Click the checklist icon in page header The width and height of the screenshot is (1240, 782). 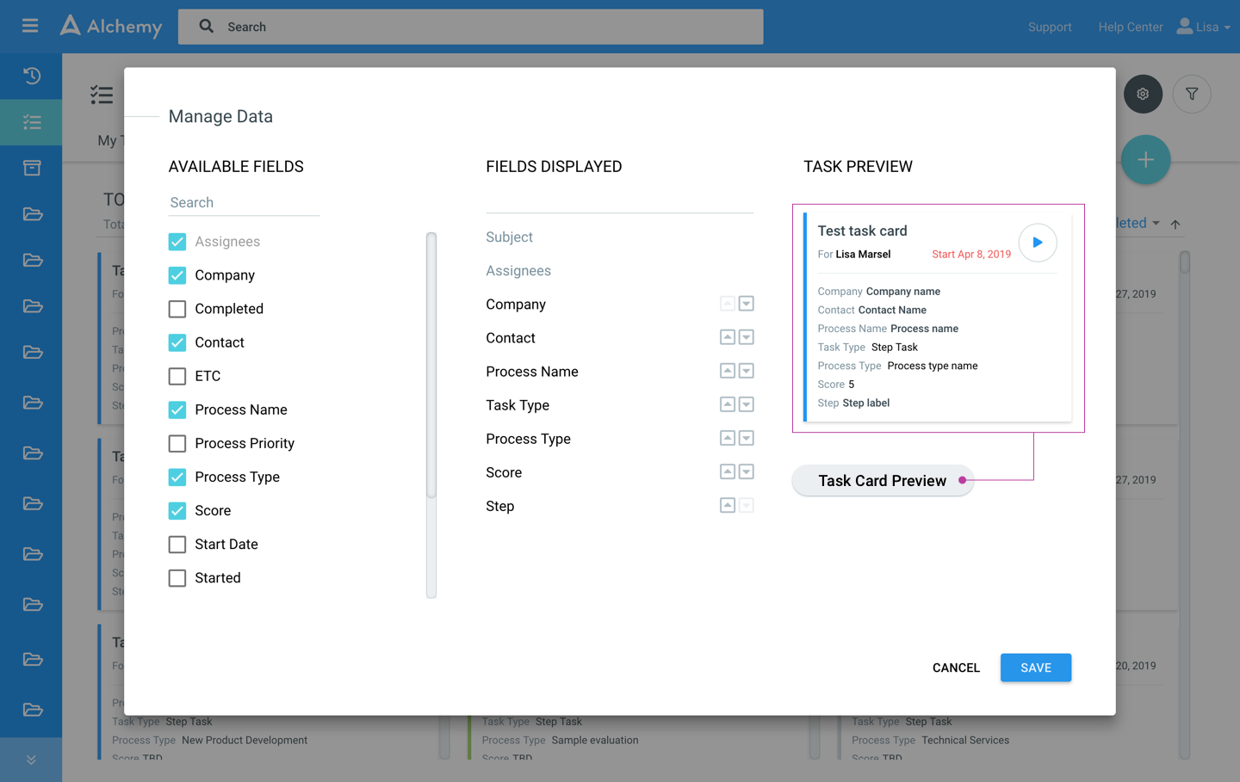click(102, 95)
